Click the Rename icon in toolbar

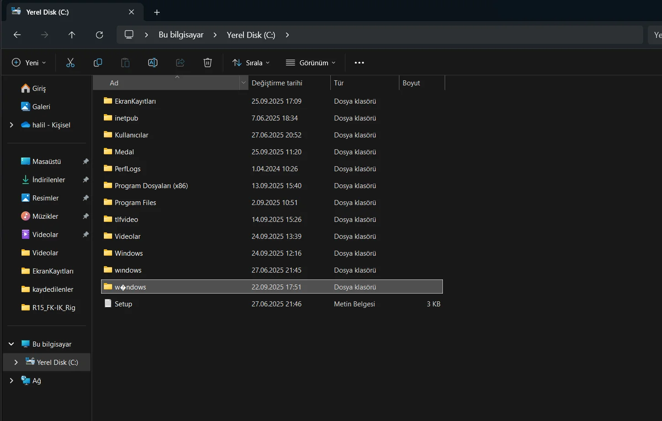click(x=153, y=63)
